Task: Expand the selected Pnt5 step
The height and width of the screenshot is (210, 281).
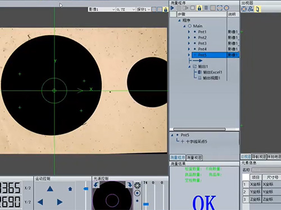Action: (x=189, y=55)
